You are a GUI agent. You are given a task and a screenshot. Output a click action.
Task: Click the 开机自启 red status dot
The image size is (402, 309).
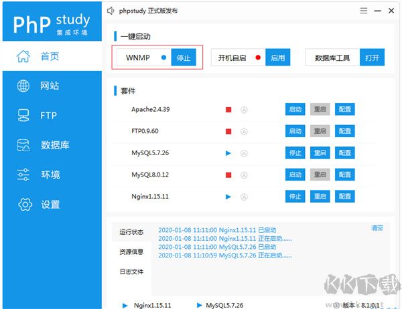[x=258, y=58]
